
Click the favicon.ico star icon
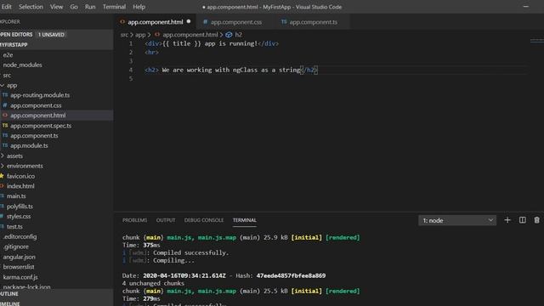(2, 176)
